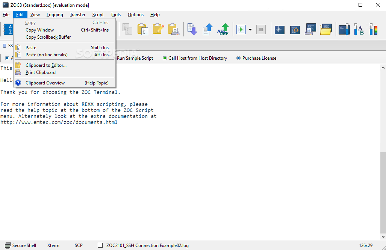Click the terminal scrollbar up arrow
This screenshot has width=386, height=250.
click(x=383, y=67)
